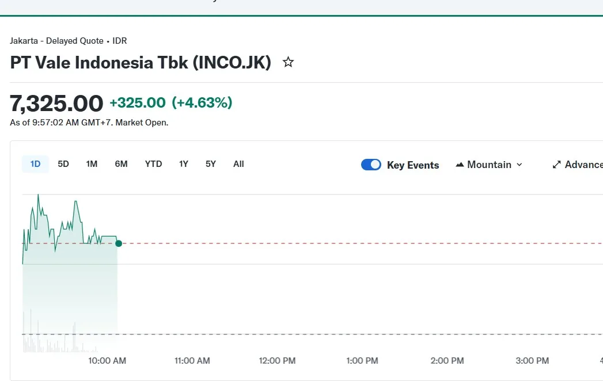Screen dimensions: 603x381
Task: Open the Advanced chart expand icon
Action: (556, 165)
